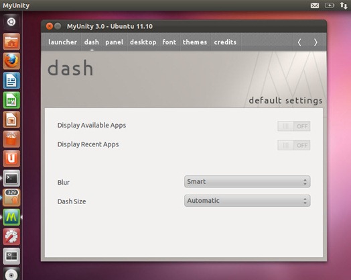
Task: Open the network connection indicator
Action: click(344, 5)
